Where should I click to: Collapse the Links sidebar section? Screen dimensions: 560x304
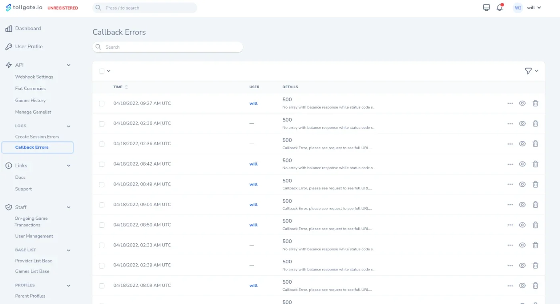point(68,166)
